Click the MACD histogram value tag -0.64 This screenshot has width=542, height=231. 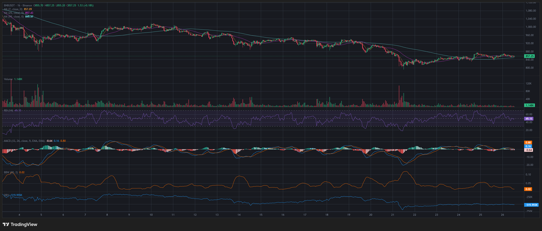coord(528,150)
